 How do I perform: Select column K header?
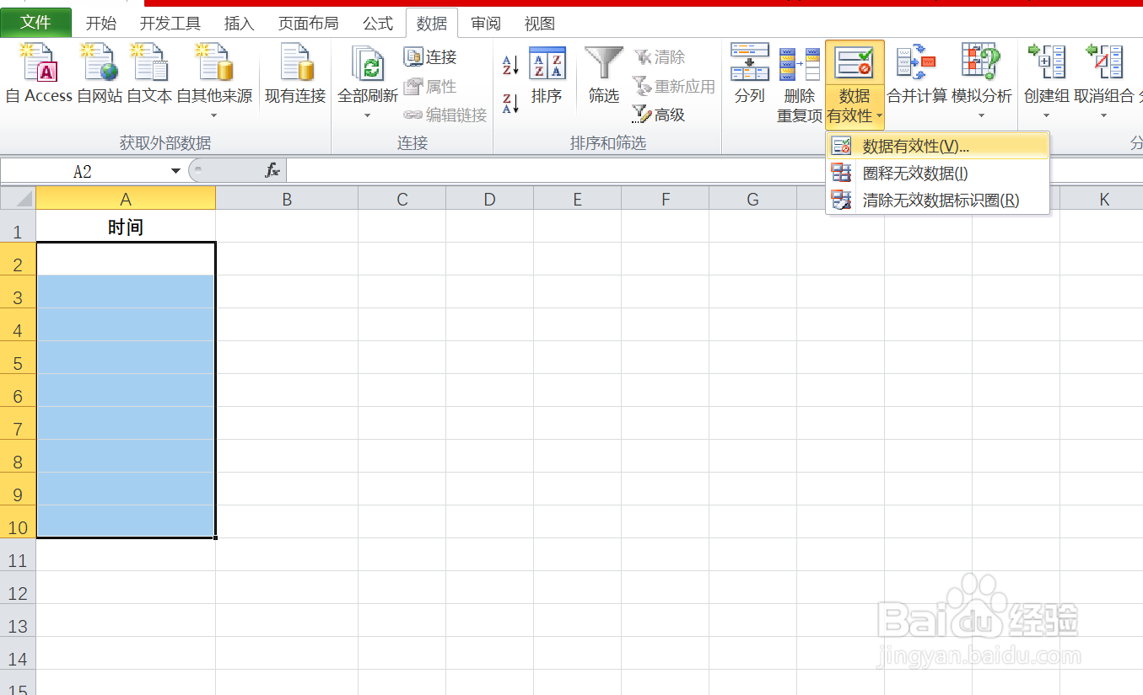click(1103, 199)
